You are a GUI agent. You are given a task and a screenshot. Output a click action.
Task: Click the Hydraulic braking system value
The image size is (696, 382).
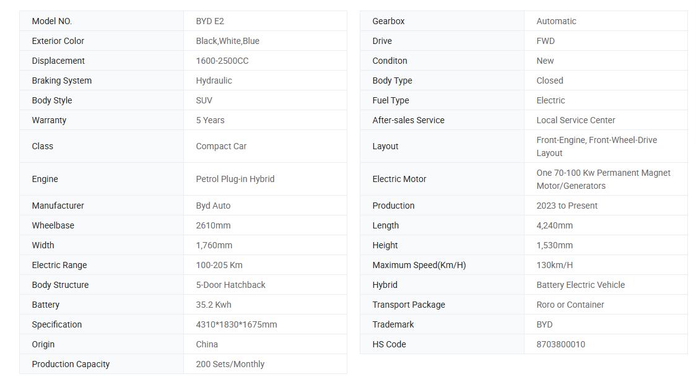click(x=214, y=80)
